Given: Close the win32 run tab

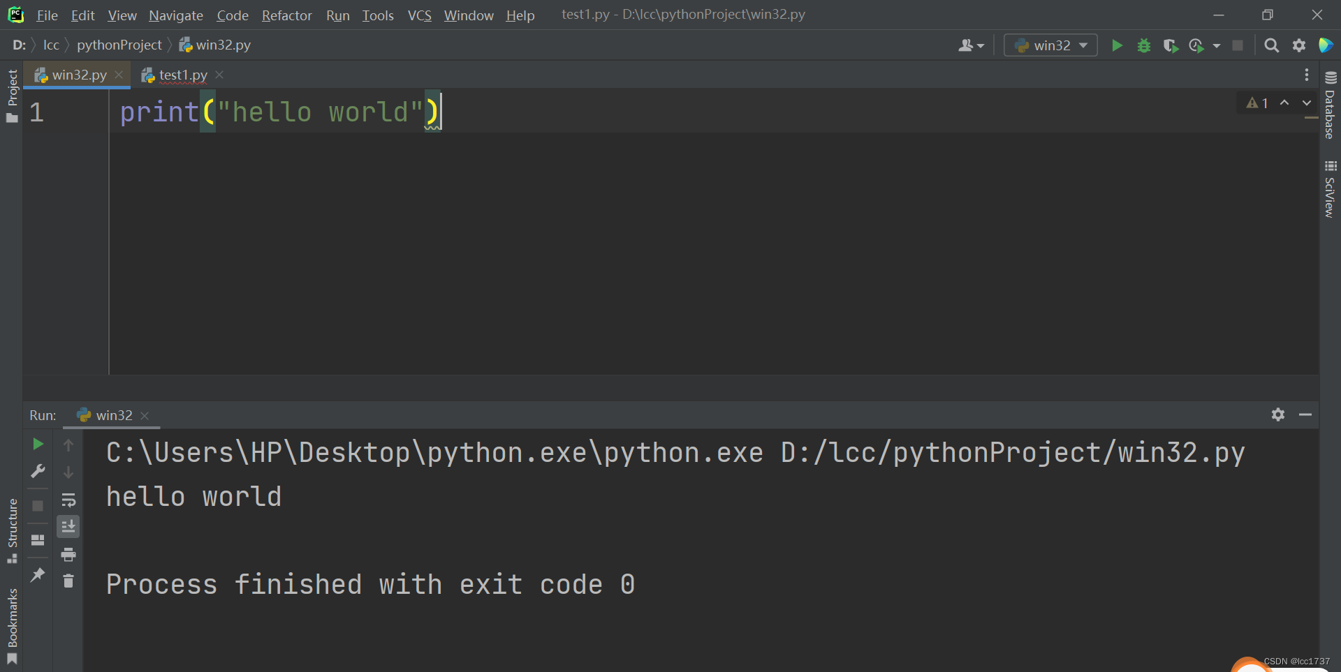Looking at the screenshot, I should (145, 416).
